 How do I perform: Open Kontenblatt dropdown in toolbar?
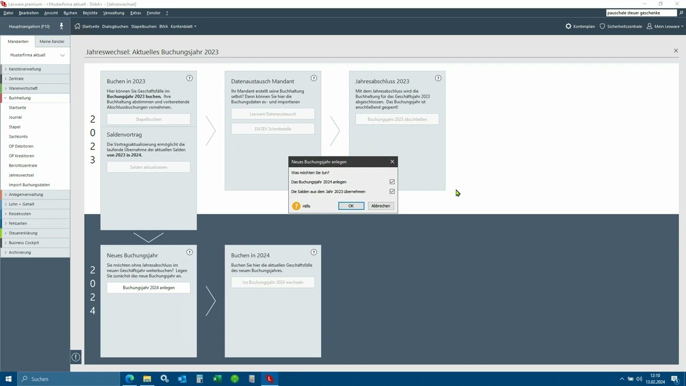[183, 26]
